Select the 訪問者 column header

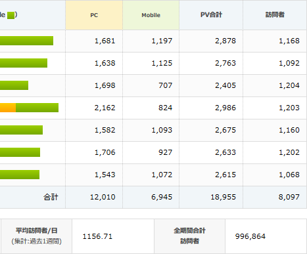pos(275,15)
